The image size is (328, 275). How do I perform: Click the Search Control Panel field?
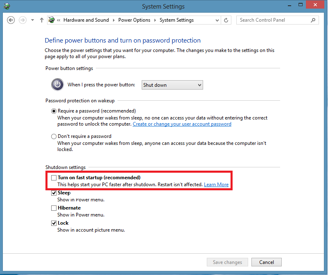pos(270,20)
